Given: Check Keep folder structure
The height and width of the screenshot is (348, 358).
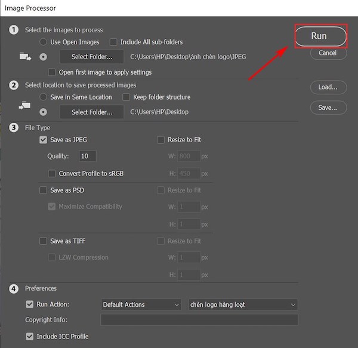Looking at the screenshot, I should tap(126, 97).
